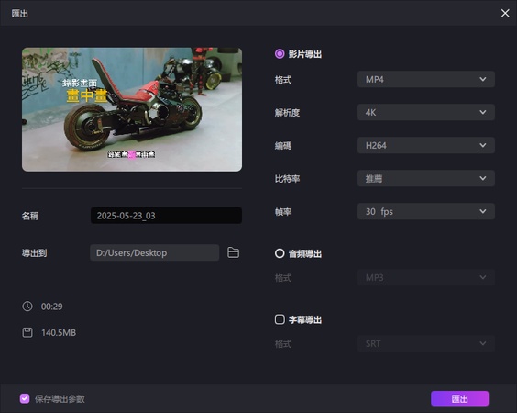Click the 音頻導出 label text
The image size is (517, 413).
(305, 254)
